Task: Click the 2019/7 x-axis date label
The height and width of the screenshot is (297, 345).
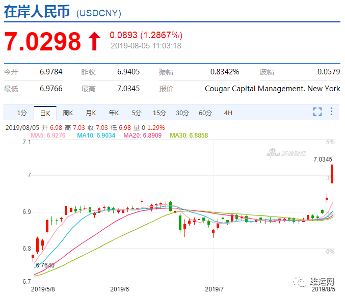Action: click(x=214, y=289)
